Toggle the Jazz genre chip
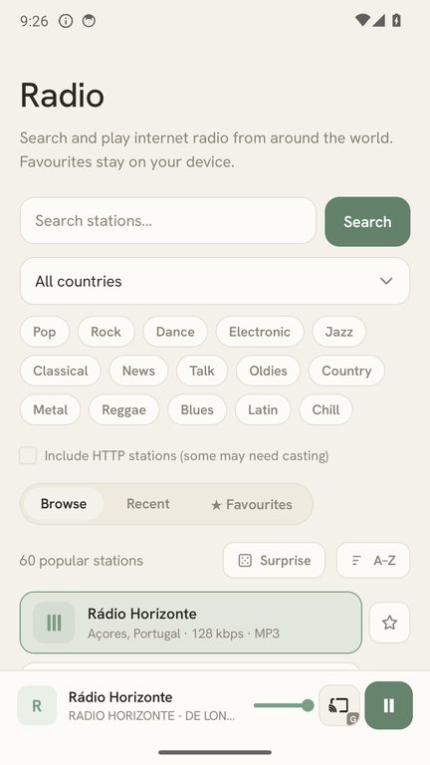Screen dimensions: 430x765 [338, 332]
